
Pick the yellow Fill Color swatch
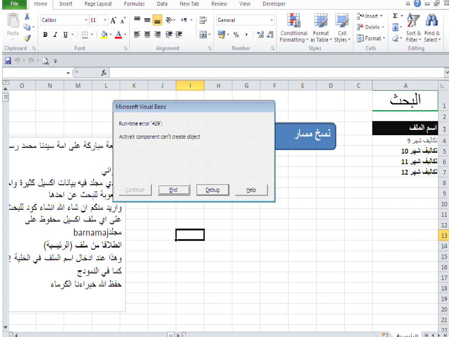pos(104,35)
